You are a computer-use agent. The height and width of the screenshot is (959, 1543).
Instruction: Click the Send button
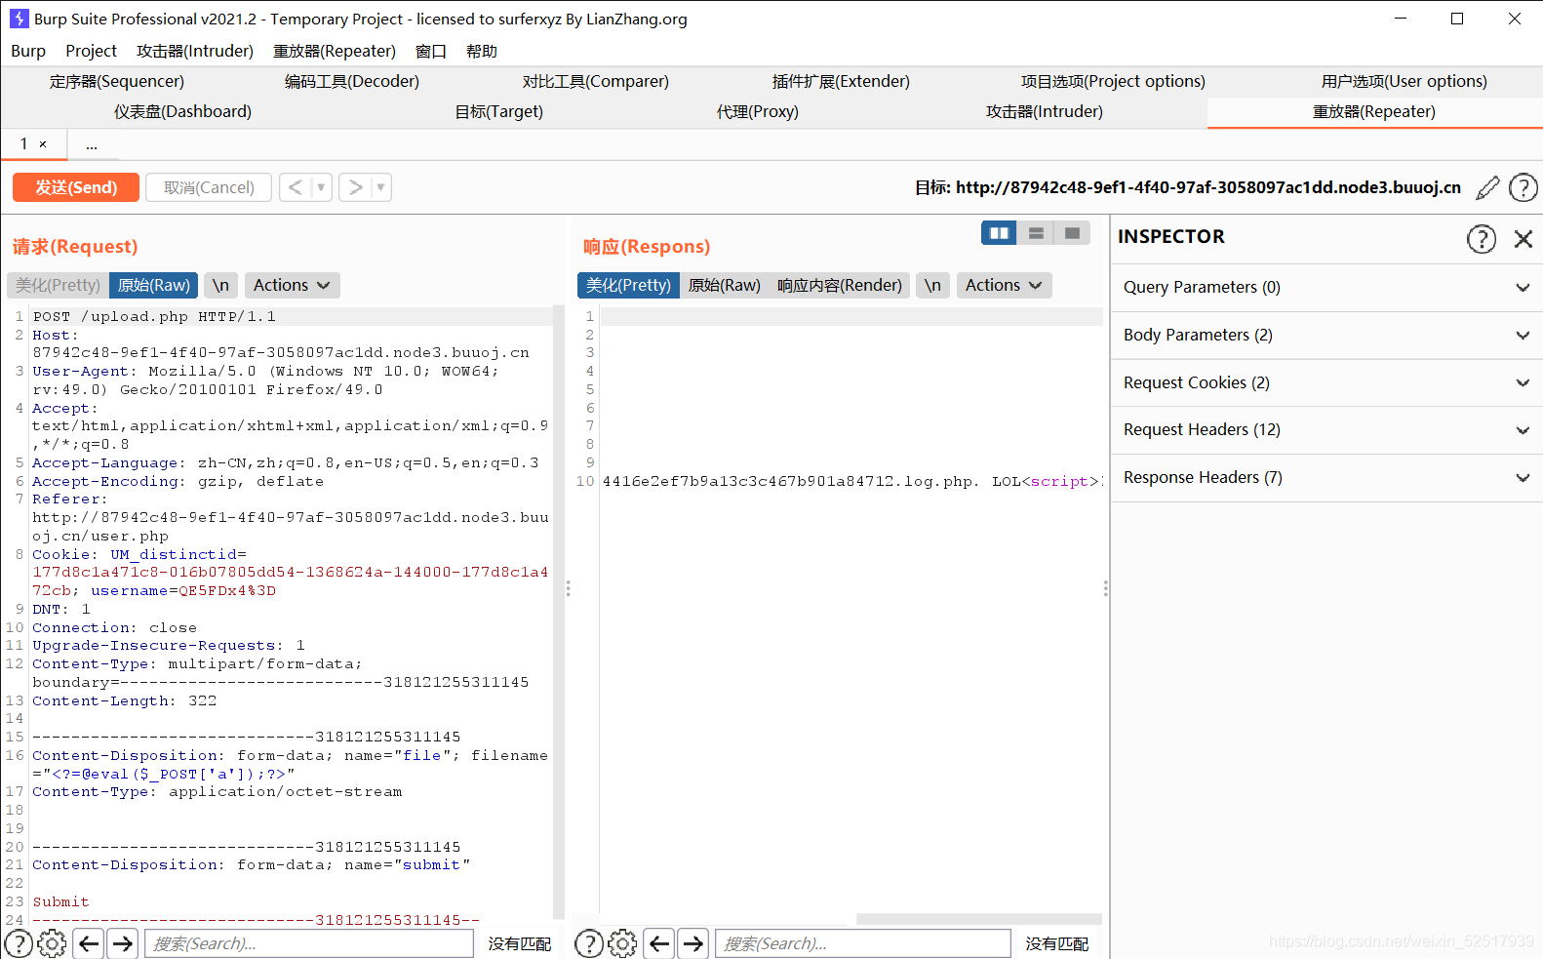(x=76, y=187)
